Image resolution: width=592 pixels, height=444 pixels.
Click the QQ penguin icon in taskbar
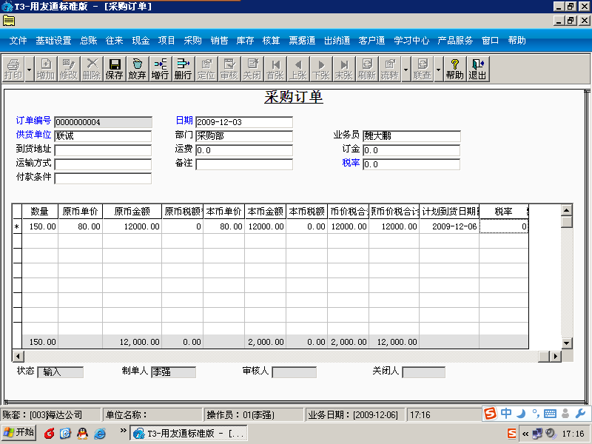pos(83,434)
